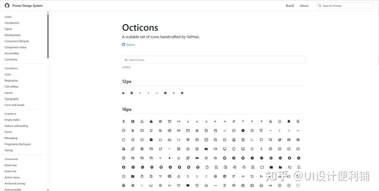
Task: Select the columns icon
Action: pyautogui.click(x=243, y=140)
